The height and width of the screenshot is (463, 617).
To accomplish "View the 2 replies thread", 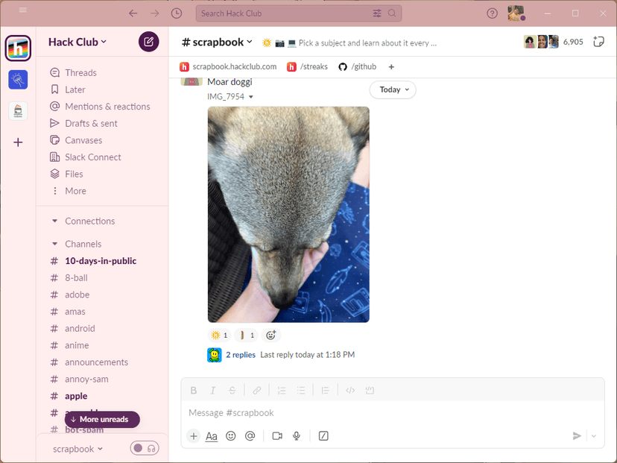I will point(241,355).
